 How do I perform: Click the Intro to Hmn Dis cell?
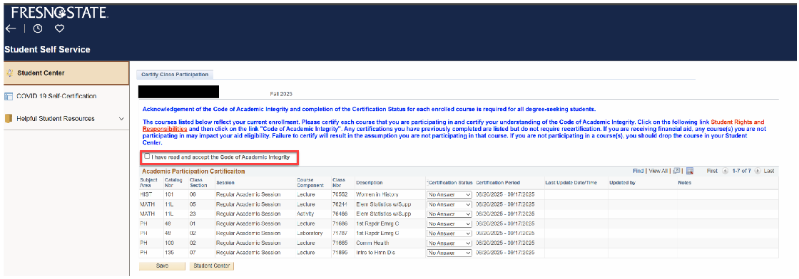pos(375,253)
